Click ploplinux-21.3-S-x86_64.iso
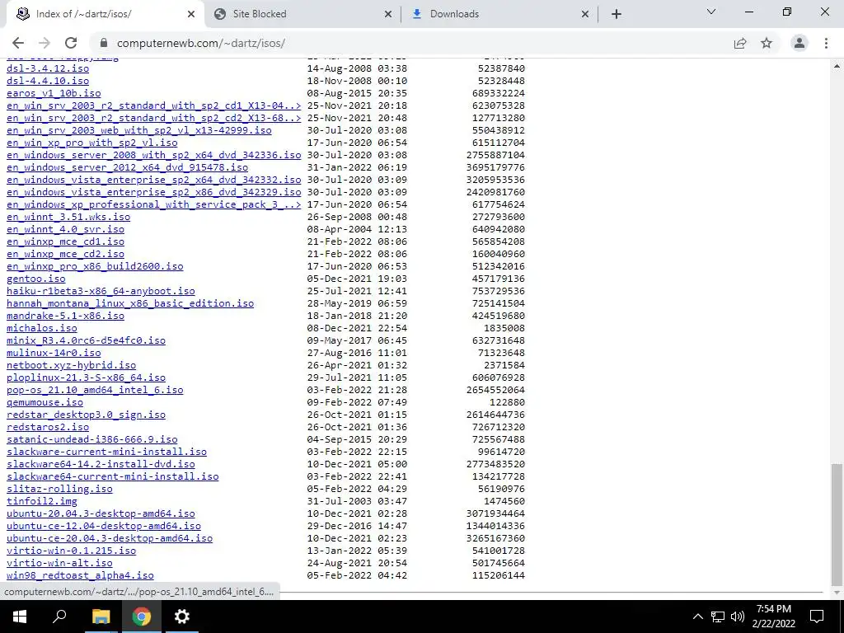The height and width of the screenshot is (633, 844). click(x=86, y=377)
